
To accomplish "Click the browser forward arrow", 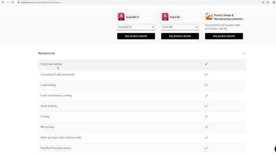I will (x=8, y=3).
